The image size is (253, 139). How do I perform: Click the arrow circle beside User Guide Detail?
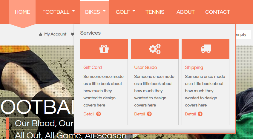pyautogui.click(x=149, y=114)
